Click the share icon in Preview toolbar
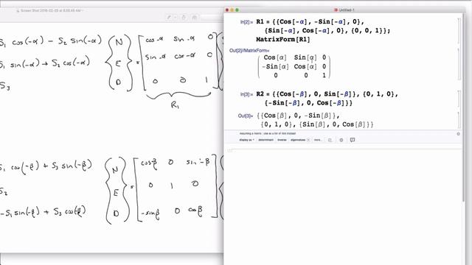 coord(184,18)
